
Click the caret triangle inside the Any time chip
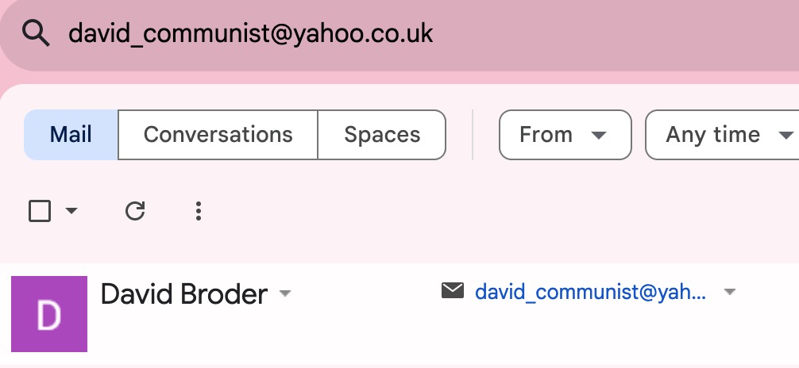point(786,136)
